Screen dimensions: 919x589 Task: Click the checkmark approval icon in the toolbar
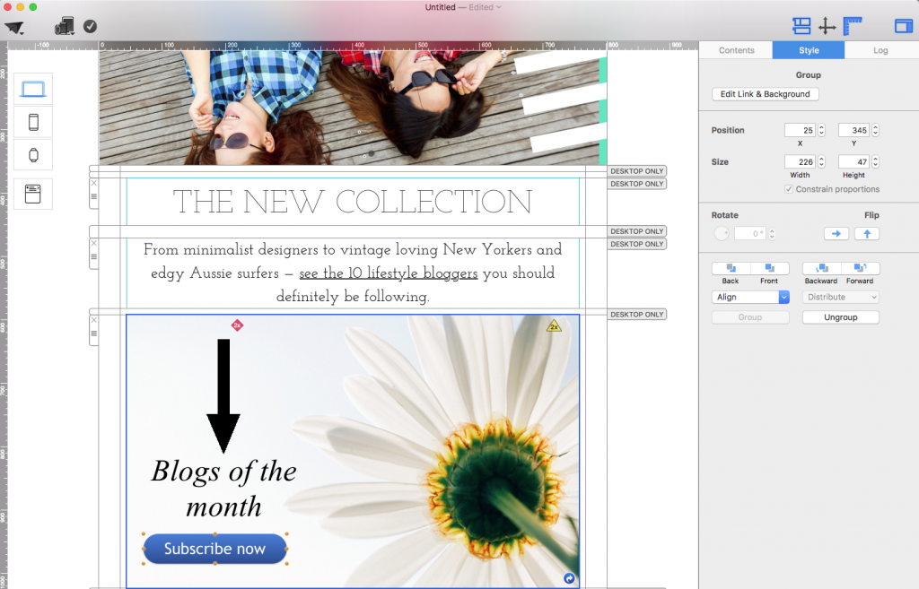pyautogui.click(x=90, y=26)
